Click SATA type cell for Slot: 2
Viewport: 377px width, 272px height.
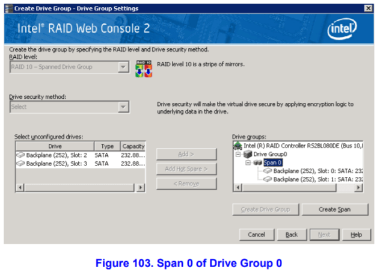[x=102, y=155]
